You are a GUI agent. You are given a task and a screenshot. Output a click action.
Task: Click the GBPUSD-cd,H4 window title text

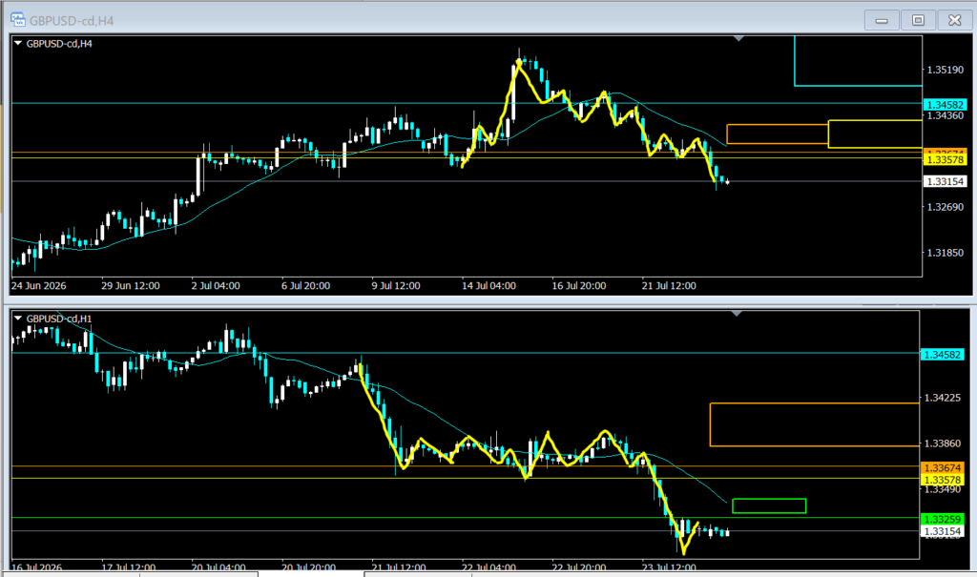pos(72,21)
